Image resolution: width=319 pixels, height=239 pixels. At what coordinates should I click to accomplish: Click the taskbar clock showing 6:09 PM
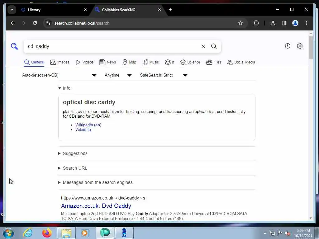pos(303,233)
